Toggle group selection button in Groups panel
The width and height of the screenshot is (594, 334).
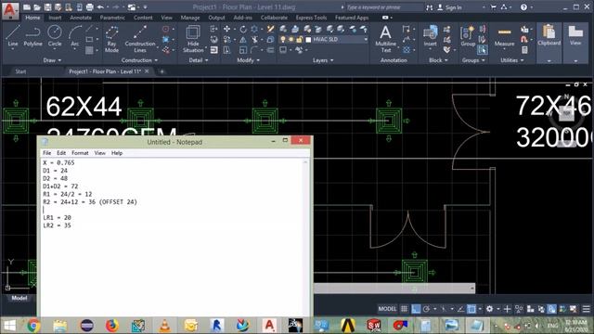pos(483,49)
